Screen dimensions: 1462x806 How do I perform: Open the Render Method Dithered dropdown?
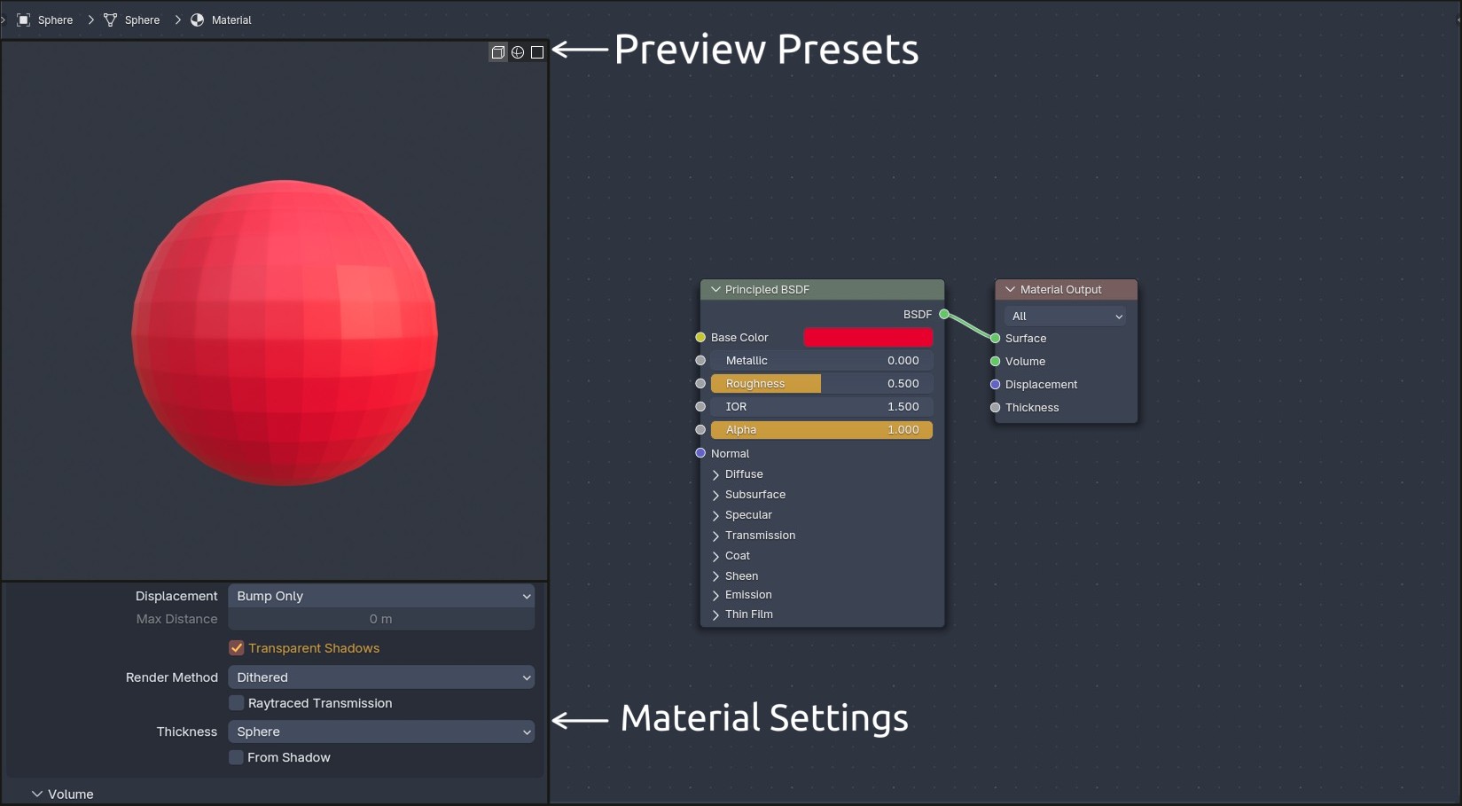[x=381, y=677]
